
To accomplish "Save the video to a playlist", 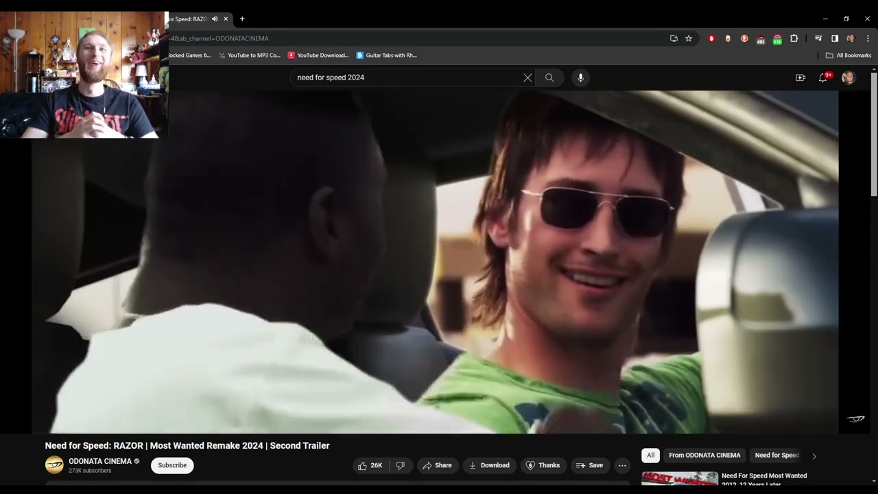I will tap(590, 465).
